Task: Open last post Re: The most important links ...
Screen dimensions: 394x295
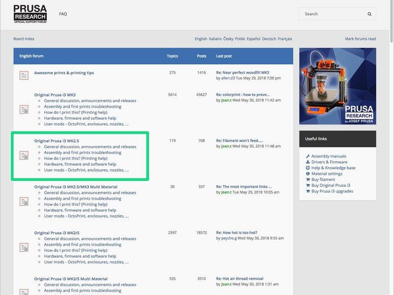Action: coord(244,187)
